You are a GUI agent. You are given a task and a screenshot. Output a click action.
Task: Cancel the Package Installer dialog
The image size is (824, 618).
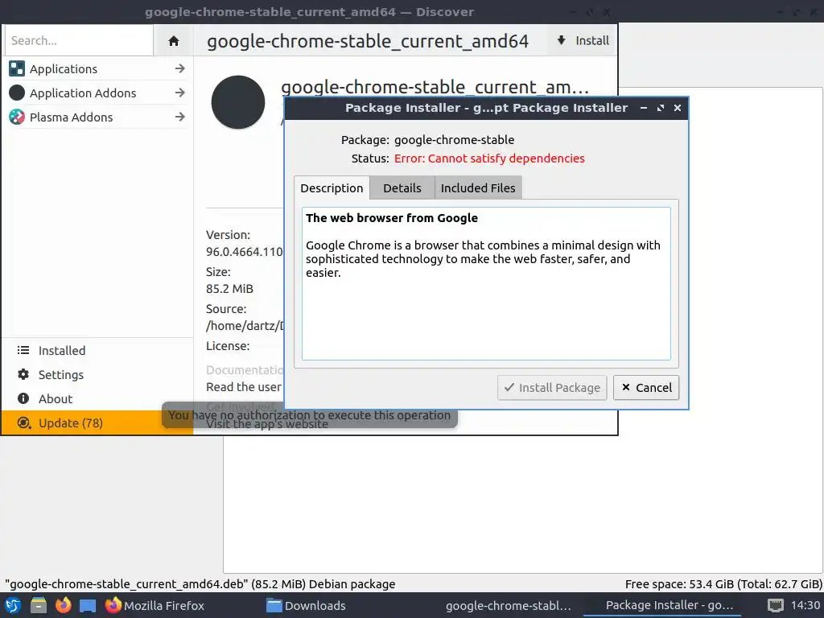(646, 388)
